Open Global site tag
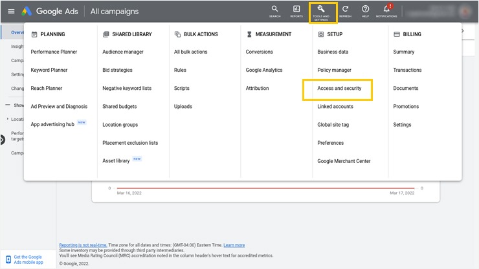The height and width of the screenshot is (269, 479). (333, 125)
